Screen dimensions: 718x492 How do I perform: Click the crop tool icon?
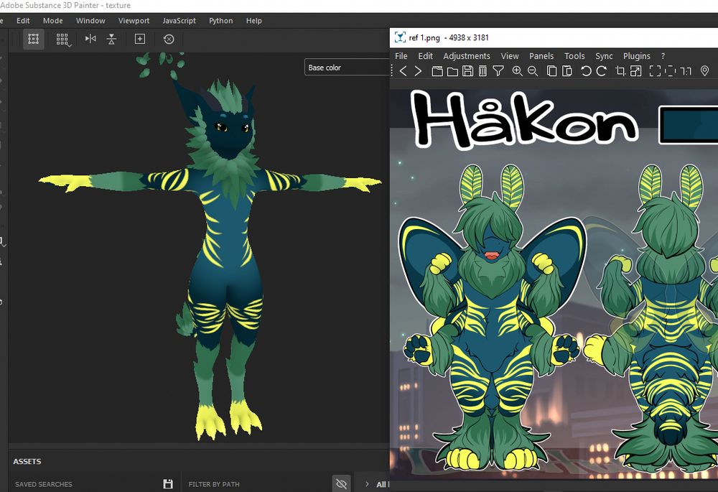(x=620, y=71)
